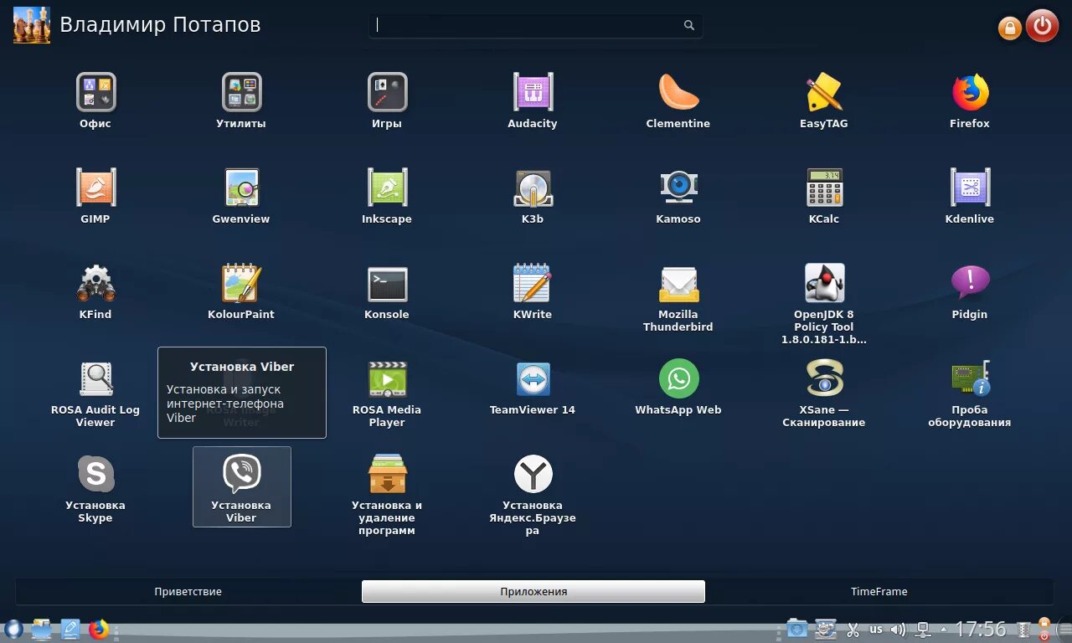Open XSane scanning application
The image size is (1072, 643).
(x=824, y=393)
